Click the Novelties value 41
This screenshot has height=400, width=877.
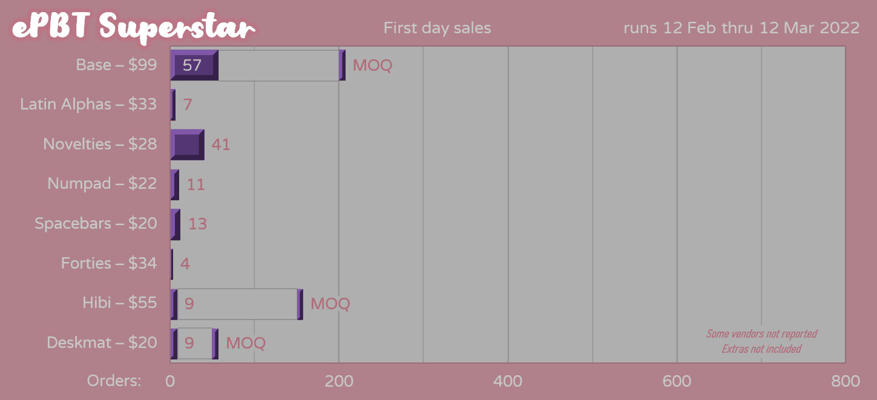(220, 145)
